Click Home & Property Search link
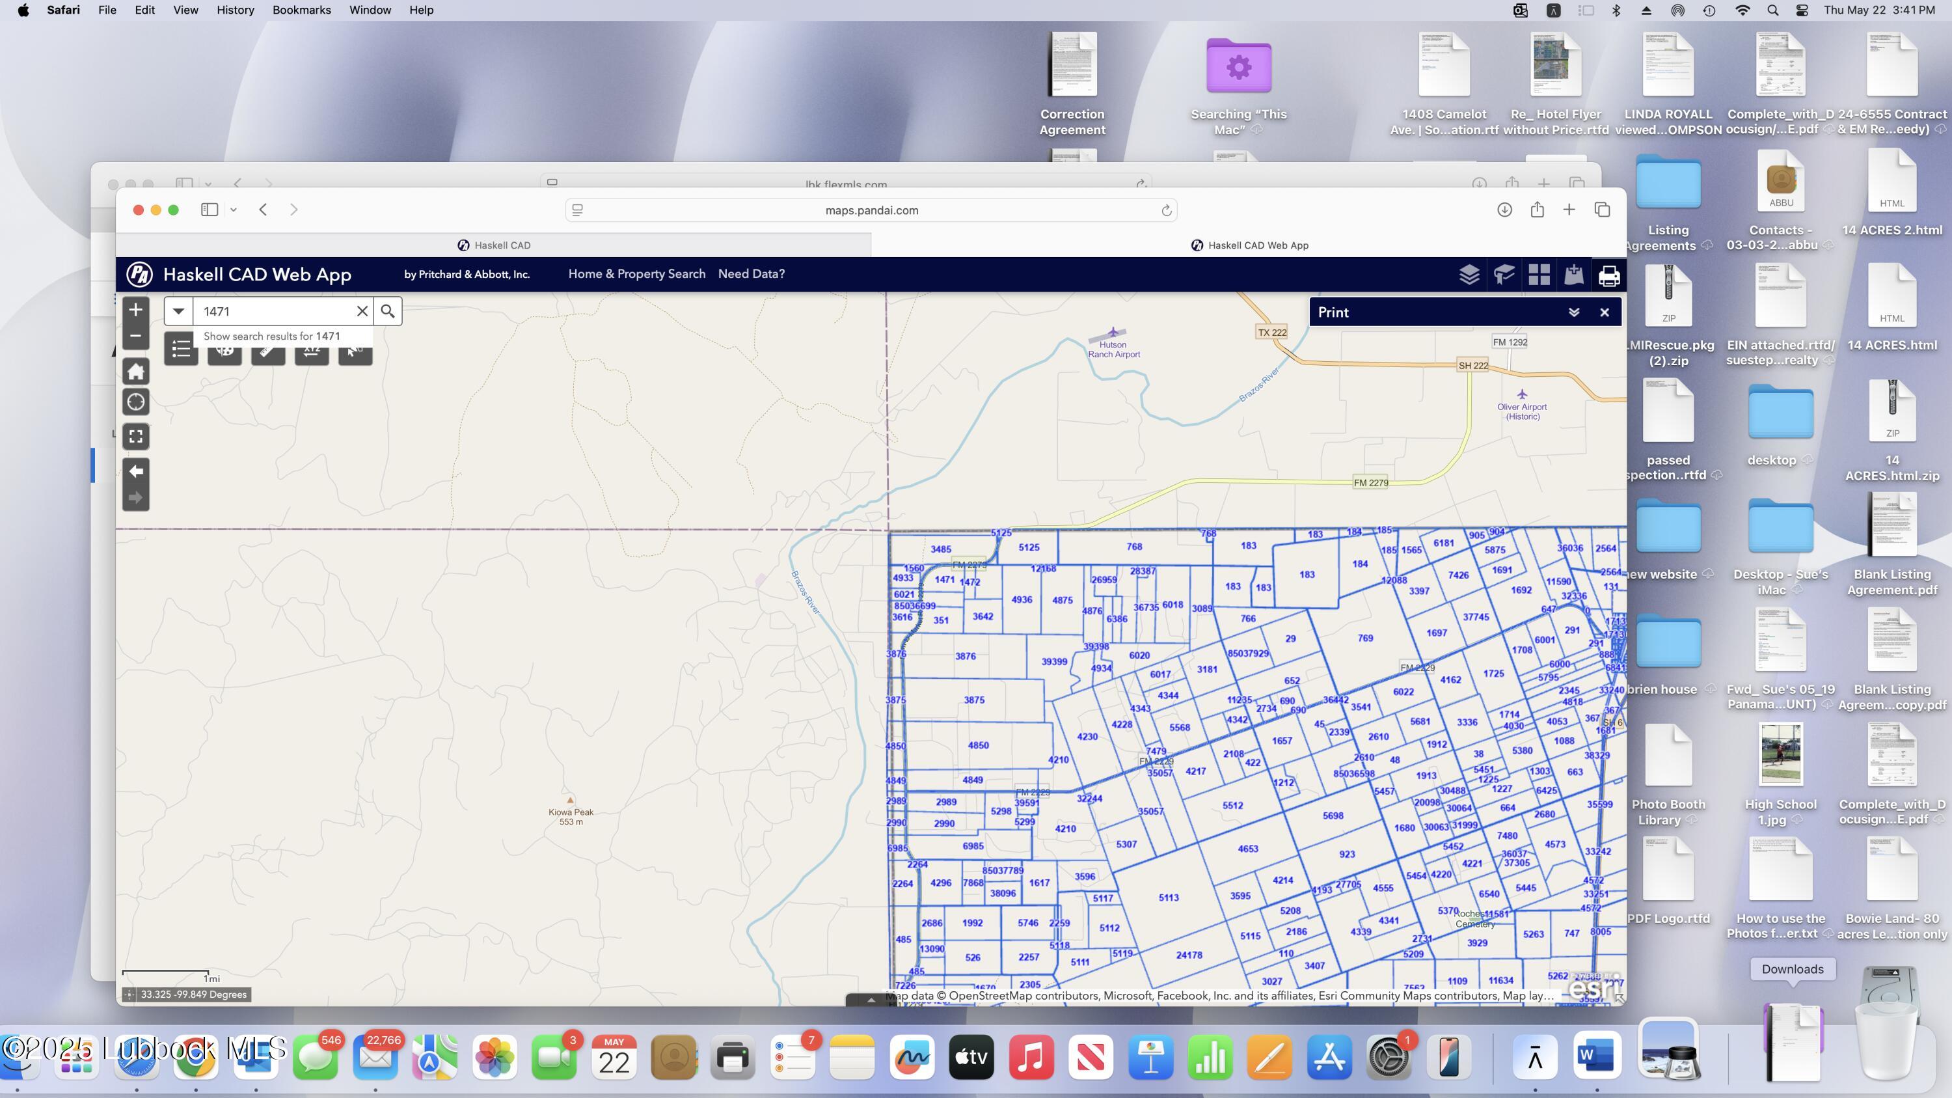Viewport: 1952px width, 1098px height. point(636,274)
